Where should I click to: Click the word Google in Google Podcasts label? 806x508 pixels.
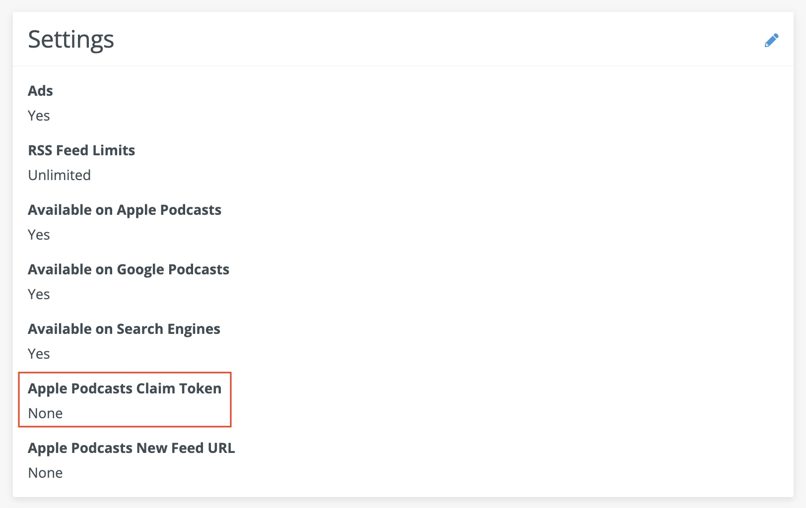[x=140, y=269]
